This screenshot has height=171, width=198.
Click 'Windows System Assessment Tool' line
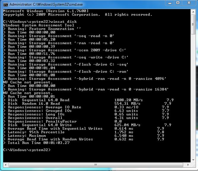click(x=39, y=25)
